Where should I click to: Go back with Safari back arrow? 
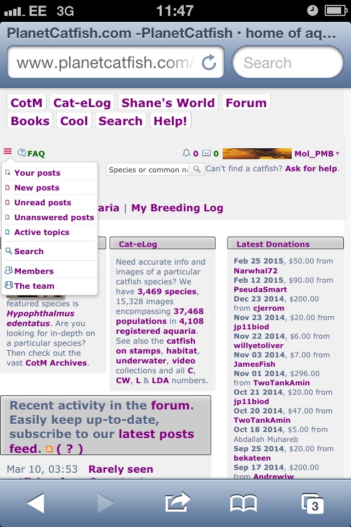(x=36, y=503)
